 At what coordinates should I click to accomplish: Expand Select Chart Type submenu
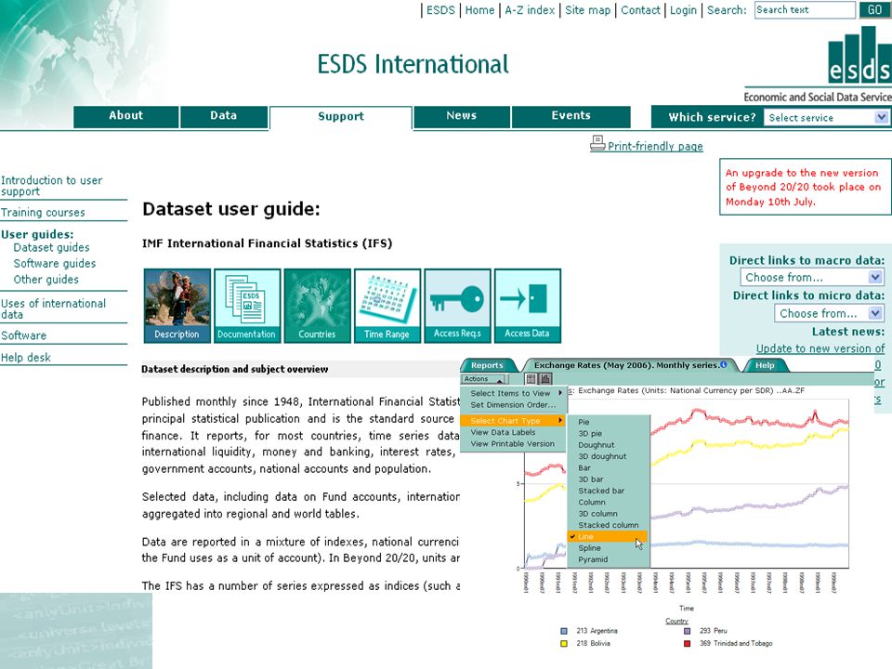pos(514,421)
